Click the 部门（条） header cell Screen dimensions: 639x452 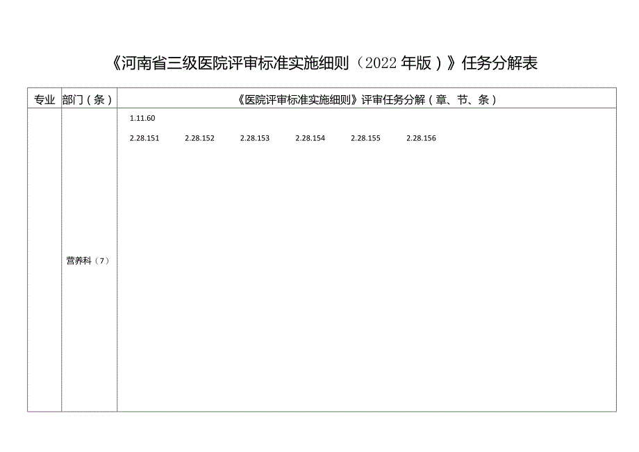pos(88,99)
